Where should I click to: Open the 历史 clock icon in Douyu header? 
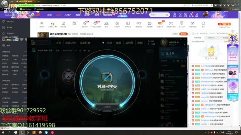tap(175, 14)
